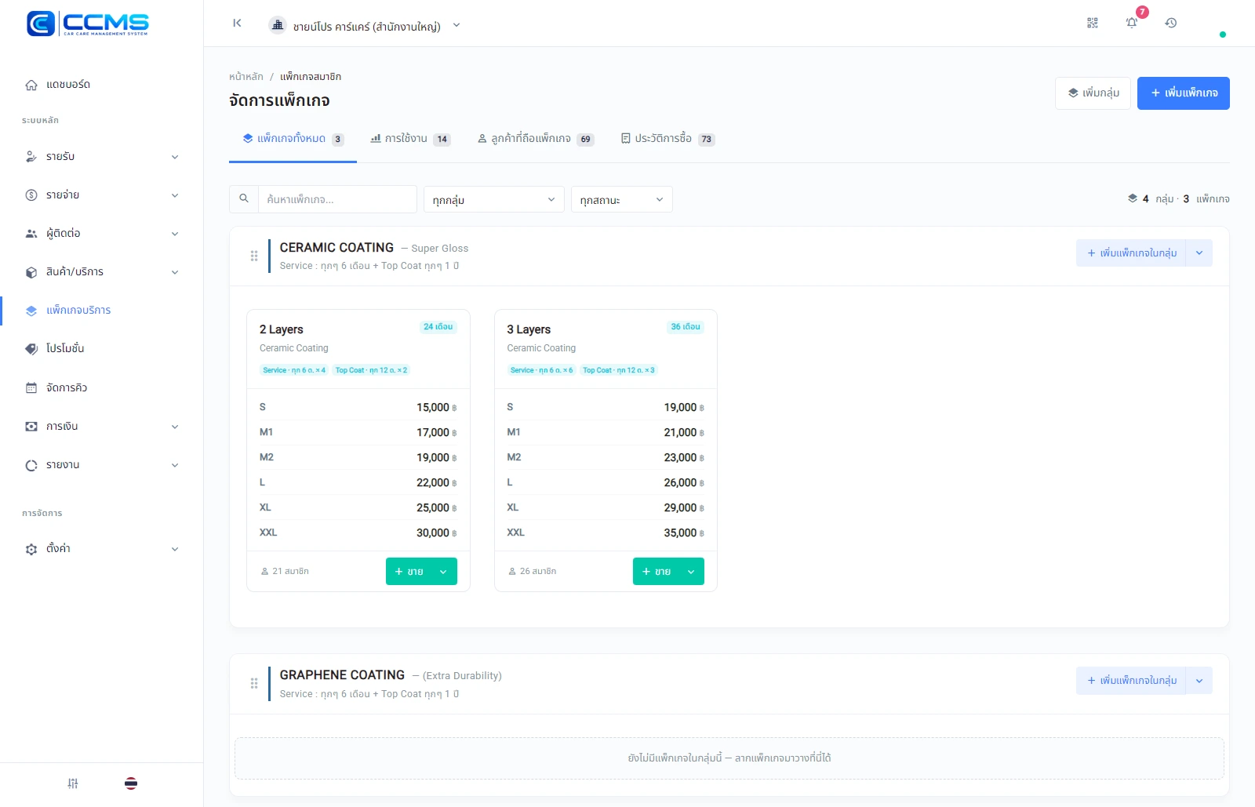Click ขาย on the 2 Layers card
Viewport: 1255px width, 807px height.
click(409, 572)
